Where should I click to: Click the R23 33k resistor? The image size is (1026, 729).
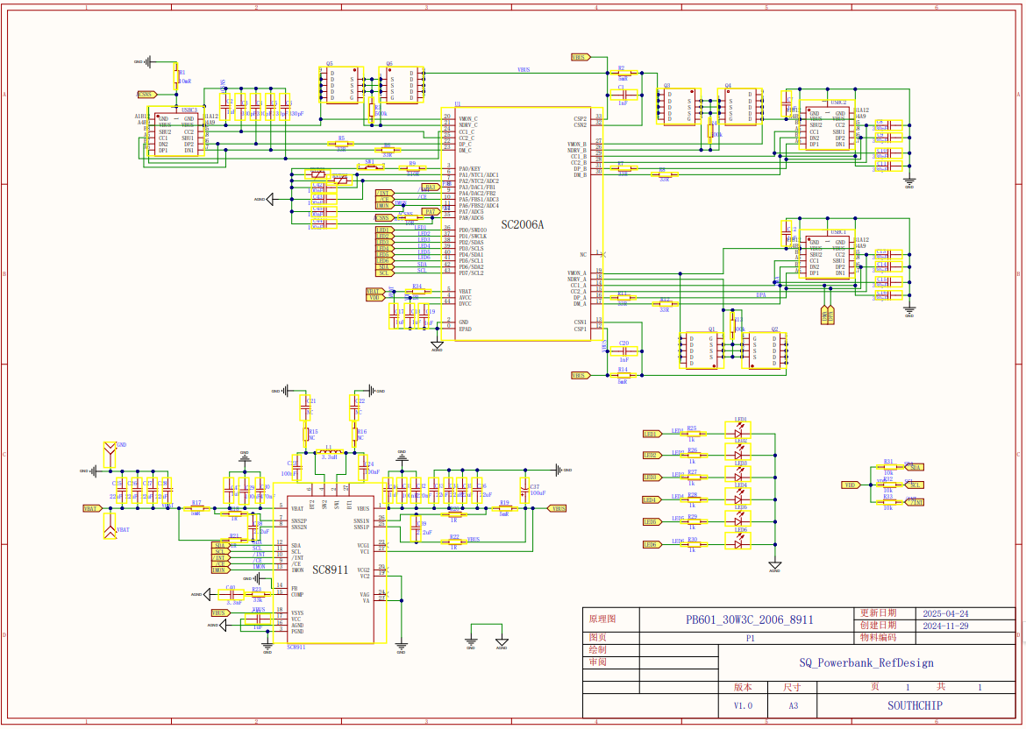[256, 594]
